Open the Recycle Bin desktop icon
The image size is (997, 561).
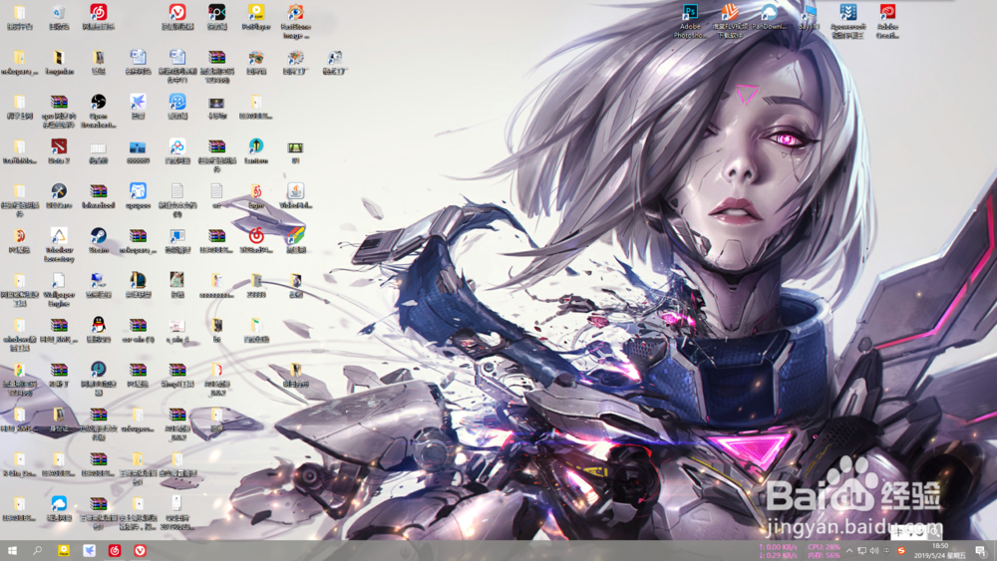click(59, 17)
